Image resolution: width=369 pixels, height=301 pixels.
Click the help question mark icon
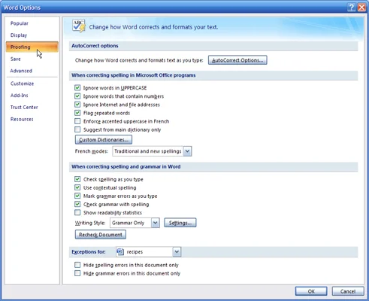pos(351,8)
